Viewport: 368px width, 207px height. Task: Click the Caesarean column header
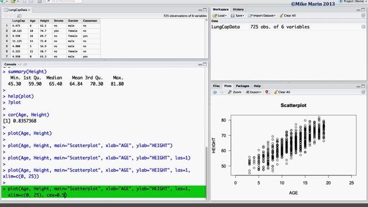pyautogui.click(x=90, y=21)
